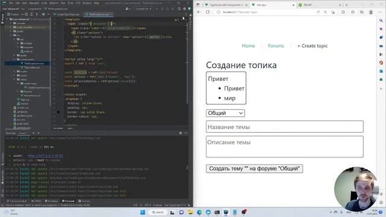The width and height of the screenshot is (386, 217).
Task: Click the IDE search everywhere magnifier icon
Action: tap(179, 8)
